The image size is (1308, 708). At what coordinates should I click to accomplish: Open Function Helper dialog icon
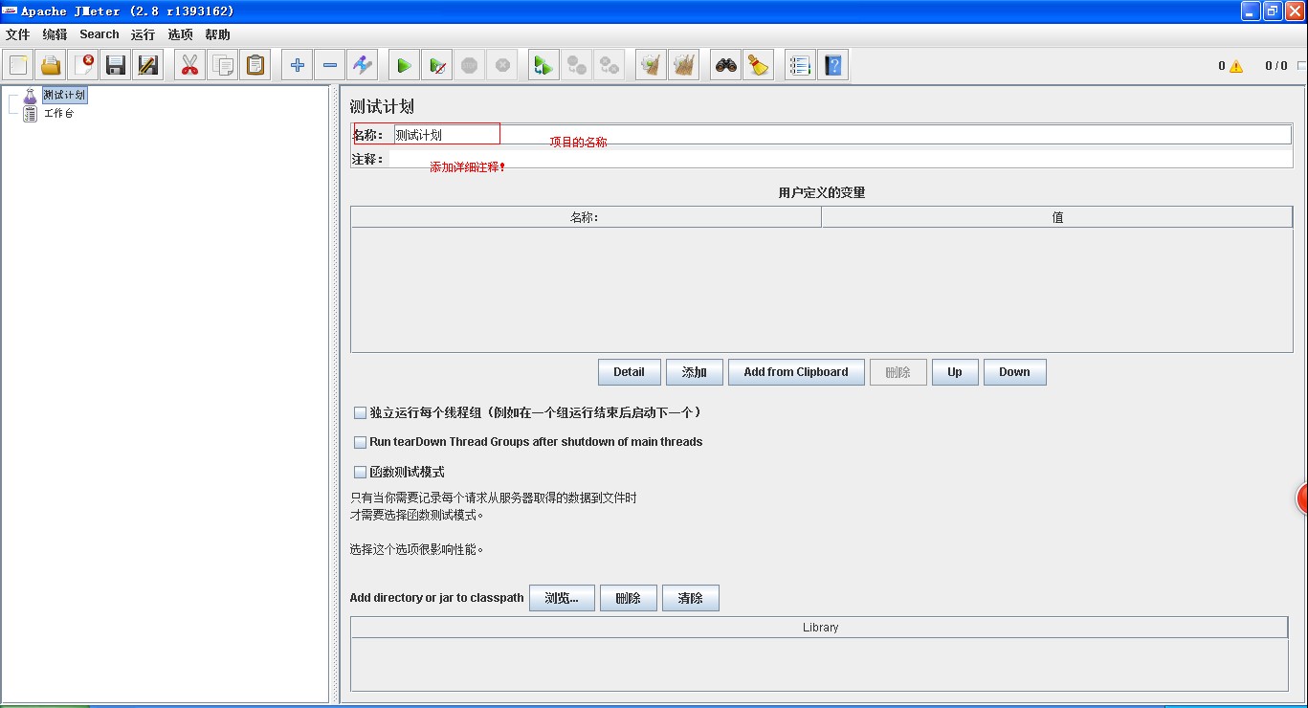(800, 65)
